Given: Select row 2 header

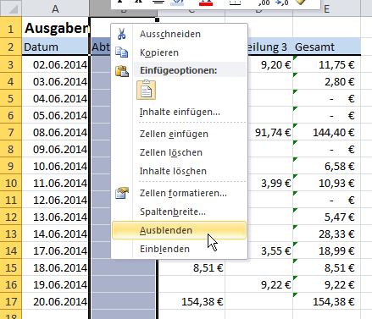Looking at the screenshot, I should coord(11,47).
